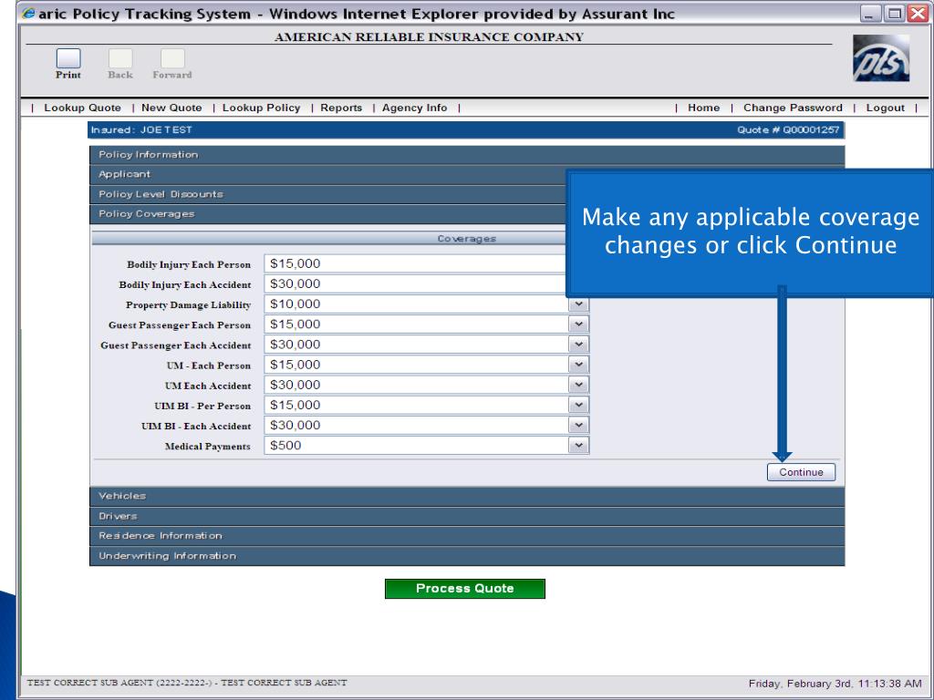Image resolution: width=934 pixels, height=700 pixels.
Task: Click the UIM BI - Each Accident label
Action: [196, 427]
